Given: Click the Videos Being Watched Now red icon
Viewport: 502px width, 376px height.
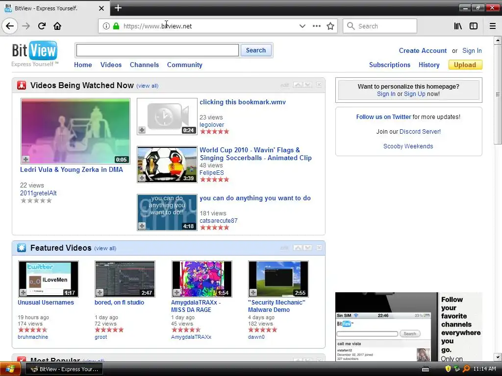Looking at the screenshot, I should tap(22, 85).
